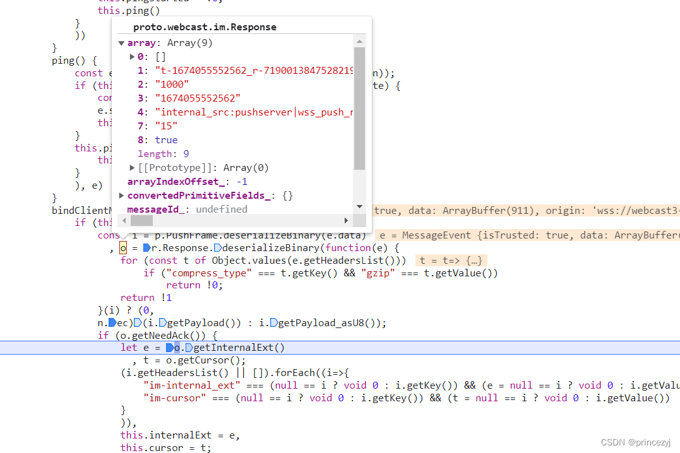
Task: Click the tooltip horizontal scrollbar right arrow
Action: (346, 220)
